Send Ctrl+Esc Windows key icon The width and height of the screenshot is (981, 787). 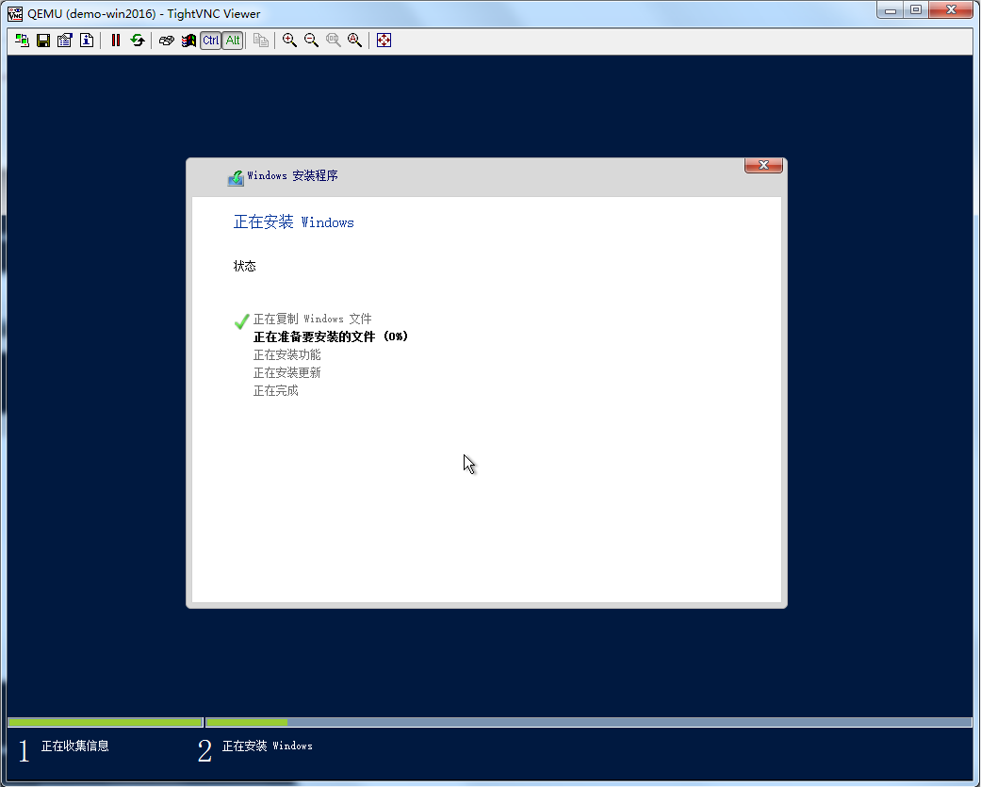188,41
